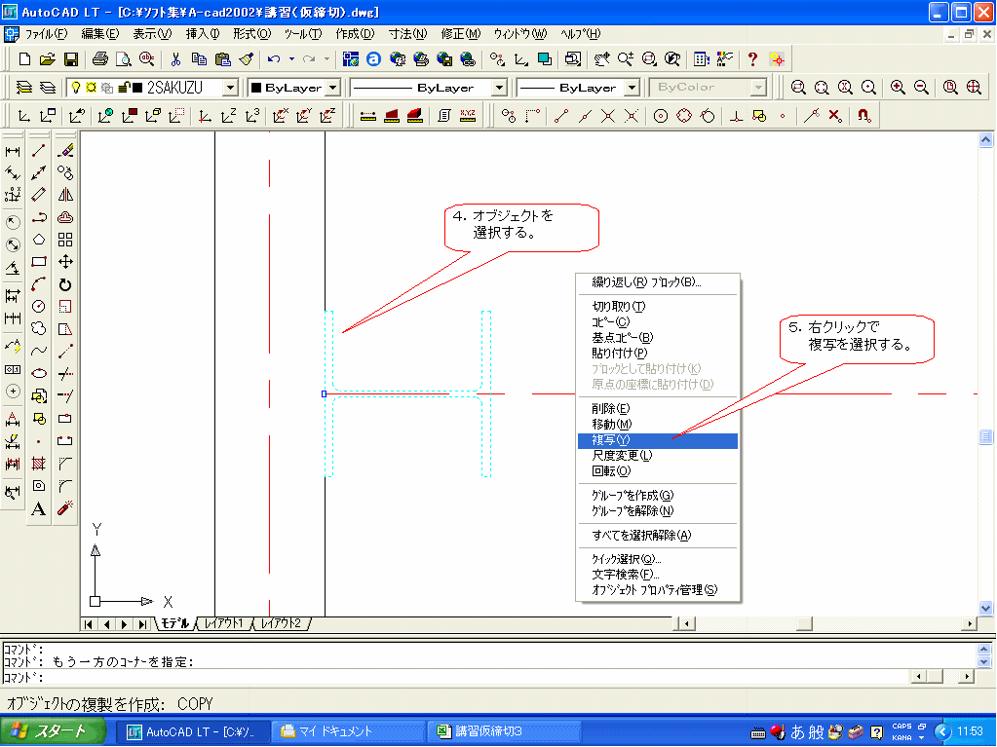997x747 pixels.
Task: Select the Linear Dimension tool
Action: tap(13, 151)
